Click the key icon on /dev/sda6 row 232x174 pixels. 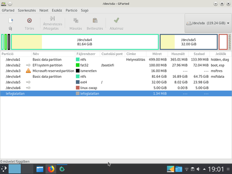28,88
